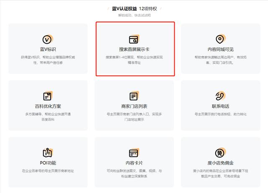Select the 联系电话 card title
Image resolution: width=268 pixels, height=193 pixels.
[x=221, y=106]
